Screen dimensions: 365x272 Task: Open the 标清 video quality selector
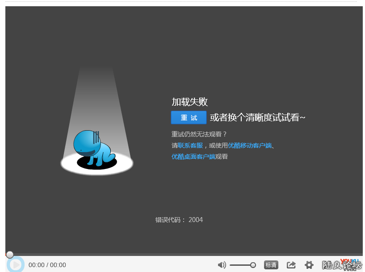point(271,264)
